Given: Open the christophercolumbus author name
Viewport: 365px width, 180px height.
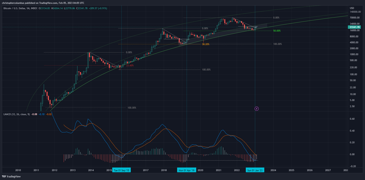Looking at the screenshot, I should pos(13,2).
